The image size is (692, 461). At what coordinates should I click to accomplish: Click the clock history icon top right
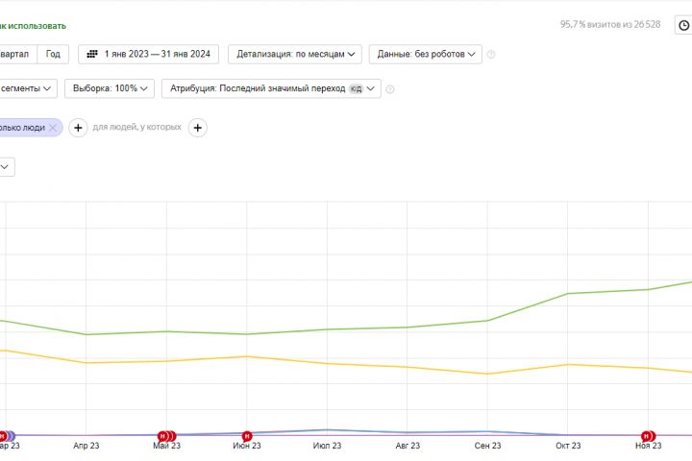(x=683, y=25)
